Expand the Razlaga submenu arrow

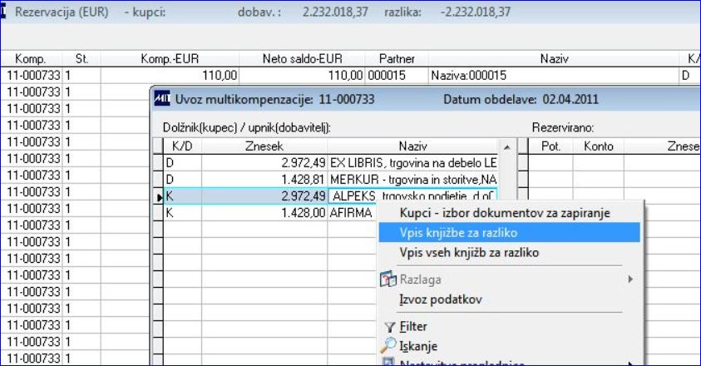630,279
